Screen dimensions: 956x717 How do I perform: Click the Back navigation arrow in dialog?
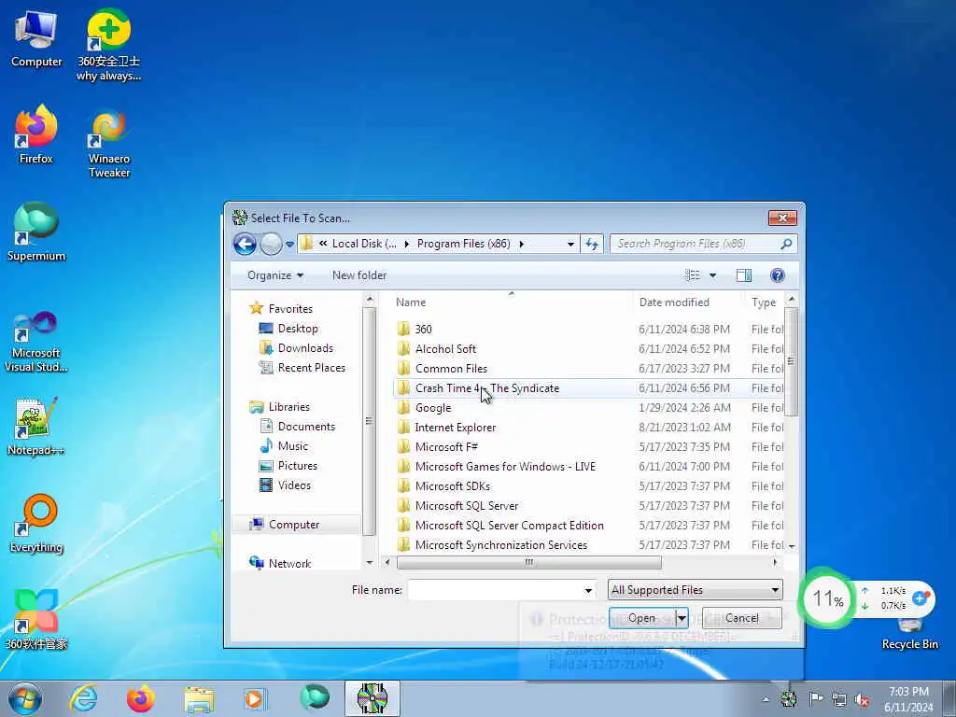[x=246, y=244]
